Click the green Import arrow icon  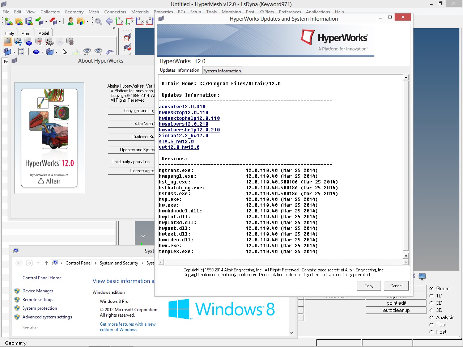tap(39, 21)
